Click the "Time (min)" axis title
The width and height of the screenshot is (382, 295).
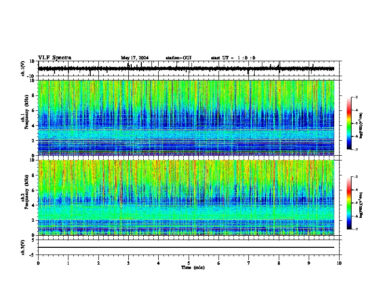click(193, 268)
